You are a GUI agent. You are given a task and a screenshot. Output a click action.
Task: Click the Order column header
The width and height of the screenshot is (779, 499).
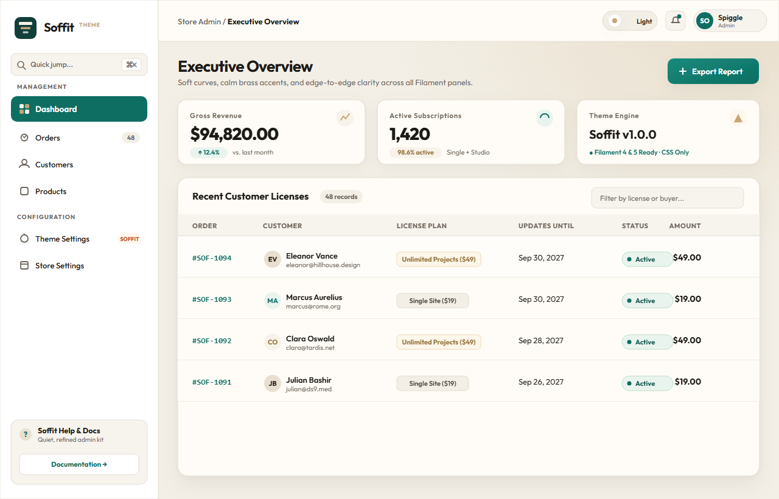point(204,226)
